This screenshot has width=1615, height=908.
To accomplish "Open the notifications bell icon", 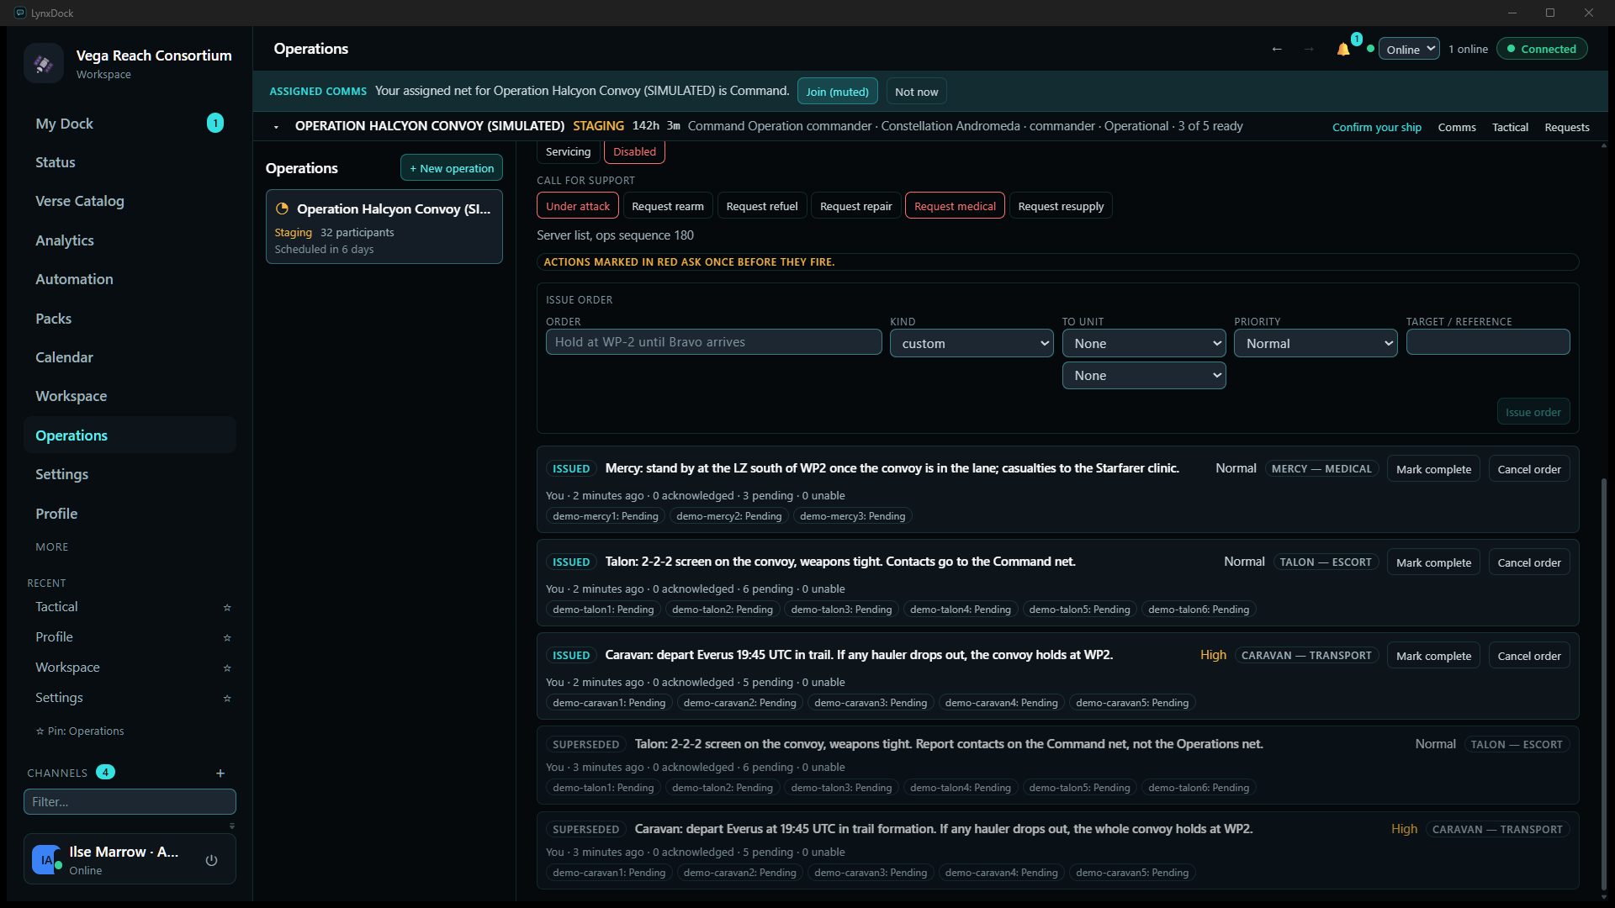I will (1343, 50).
